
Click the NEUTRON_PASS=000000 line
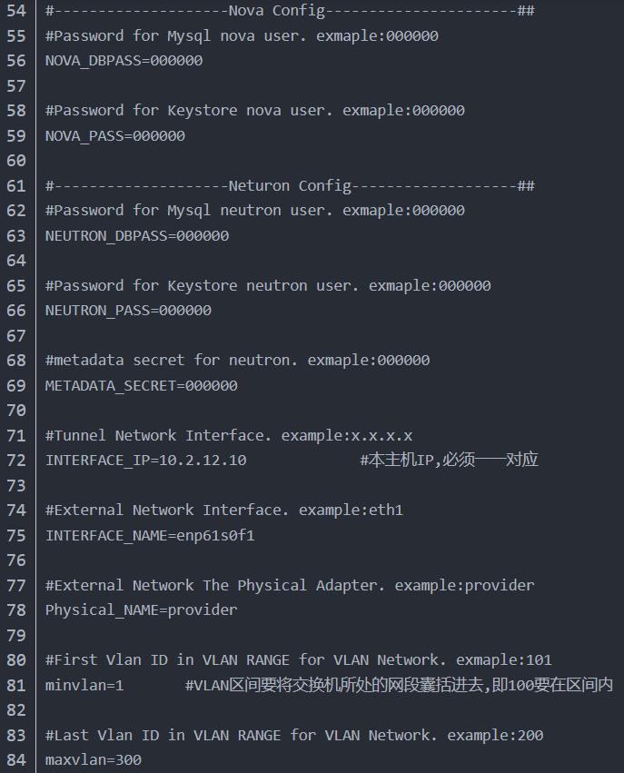click(128, 311)
